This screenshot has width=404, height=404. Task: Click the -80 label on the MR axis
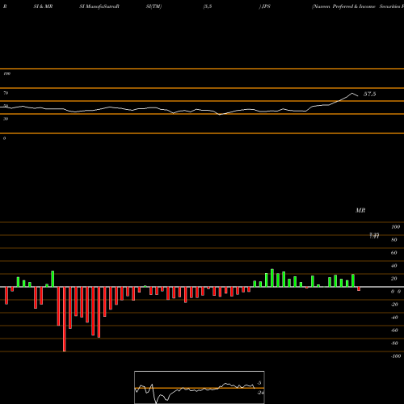394,343
